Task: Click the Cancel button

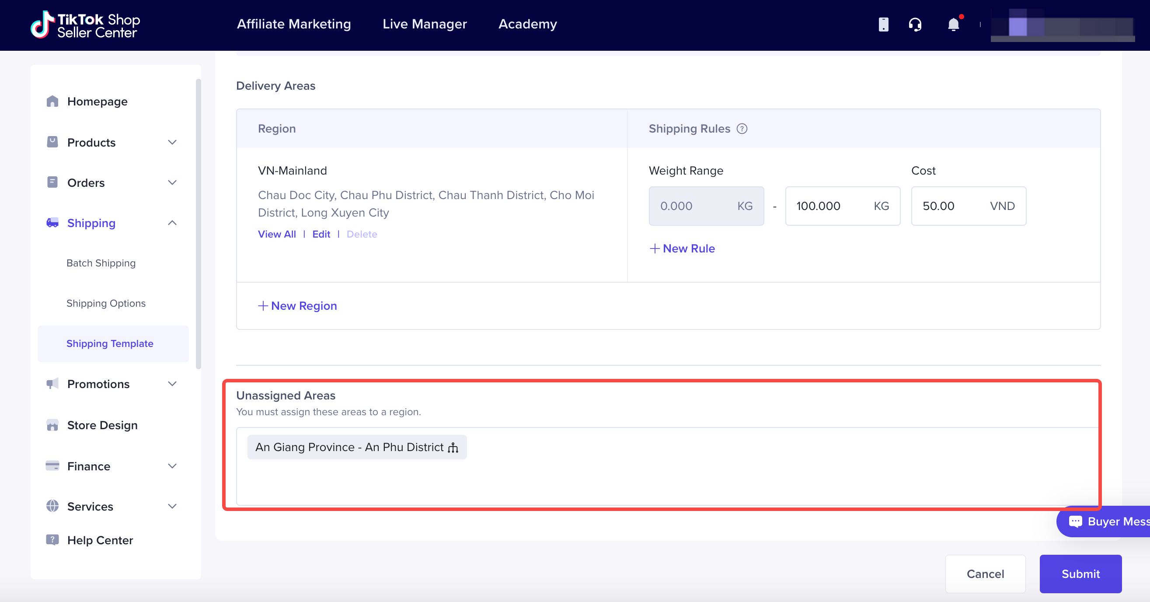Action: (x=985, y=574)
